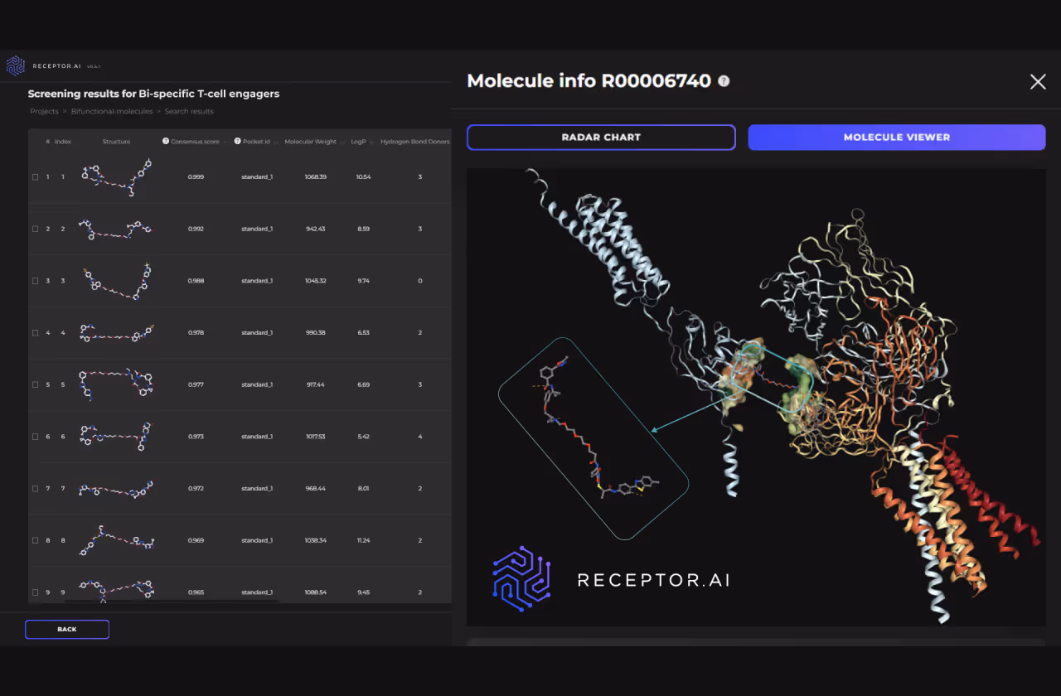Click molecular weight value 1017.53

coord(315,437)
